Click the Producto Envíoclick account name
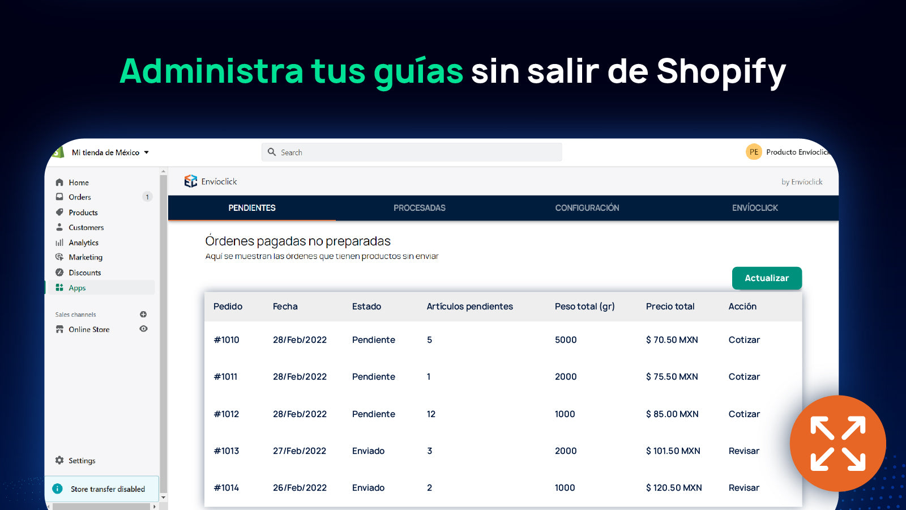Screen dimensions: 906x510 tap(798, 152)
